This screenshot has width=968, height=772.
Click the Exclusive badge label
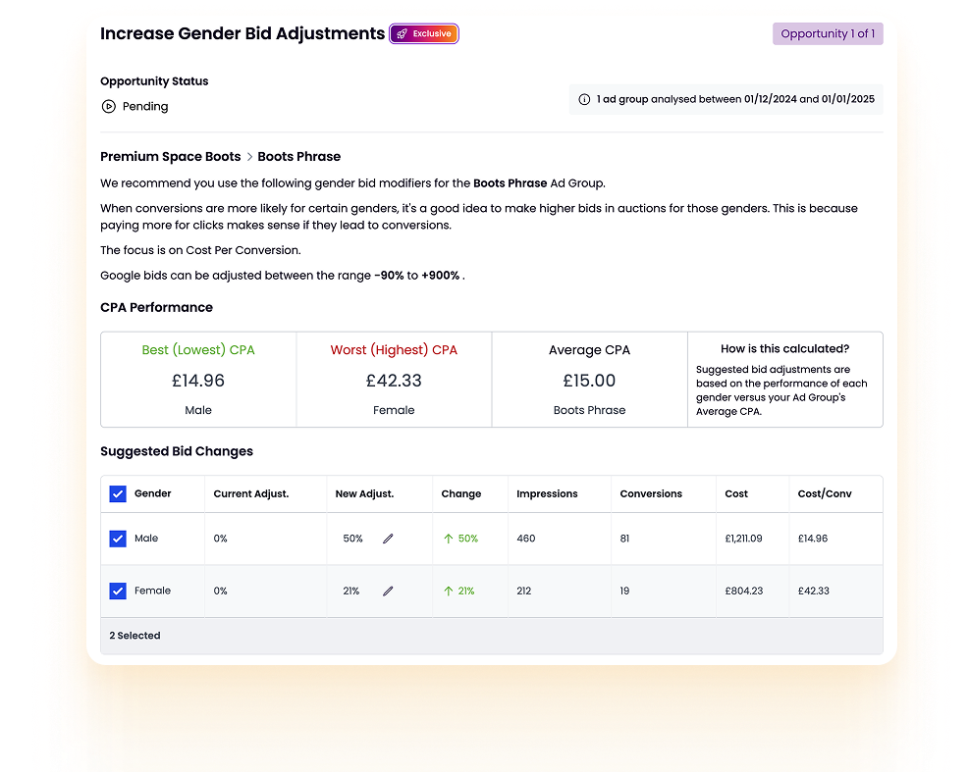click(432, 33)
